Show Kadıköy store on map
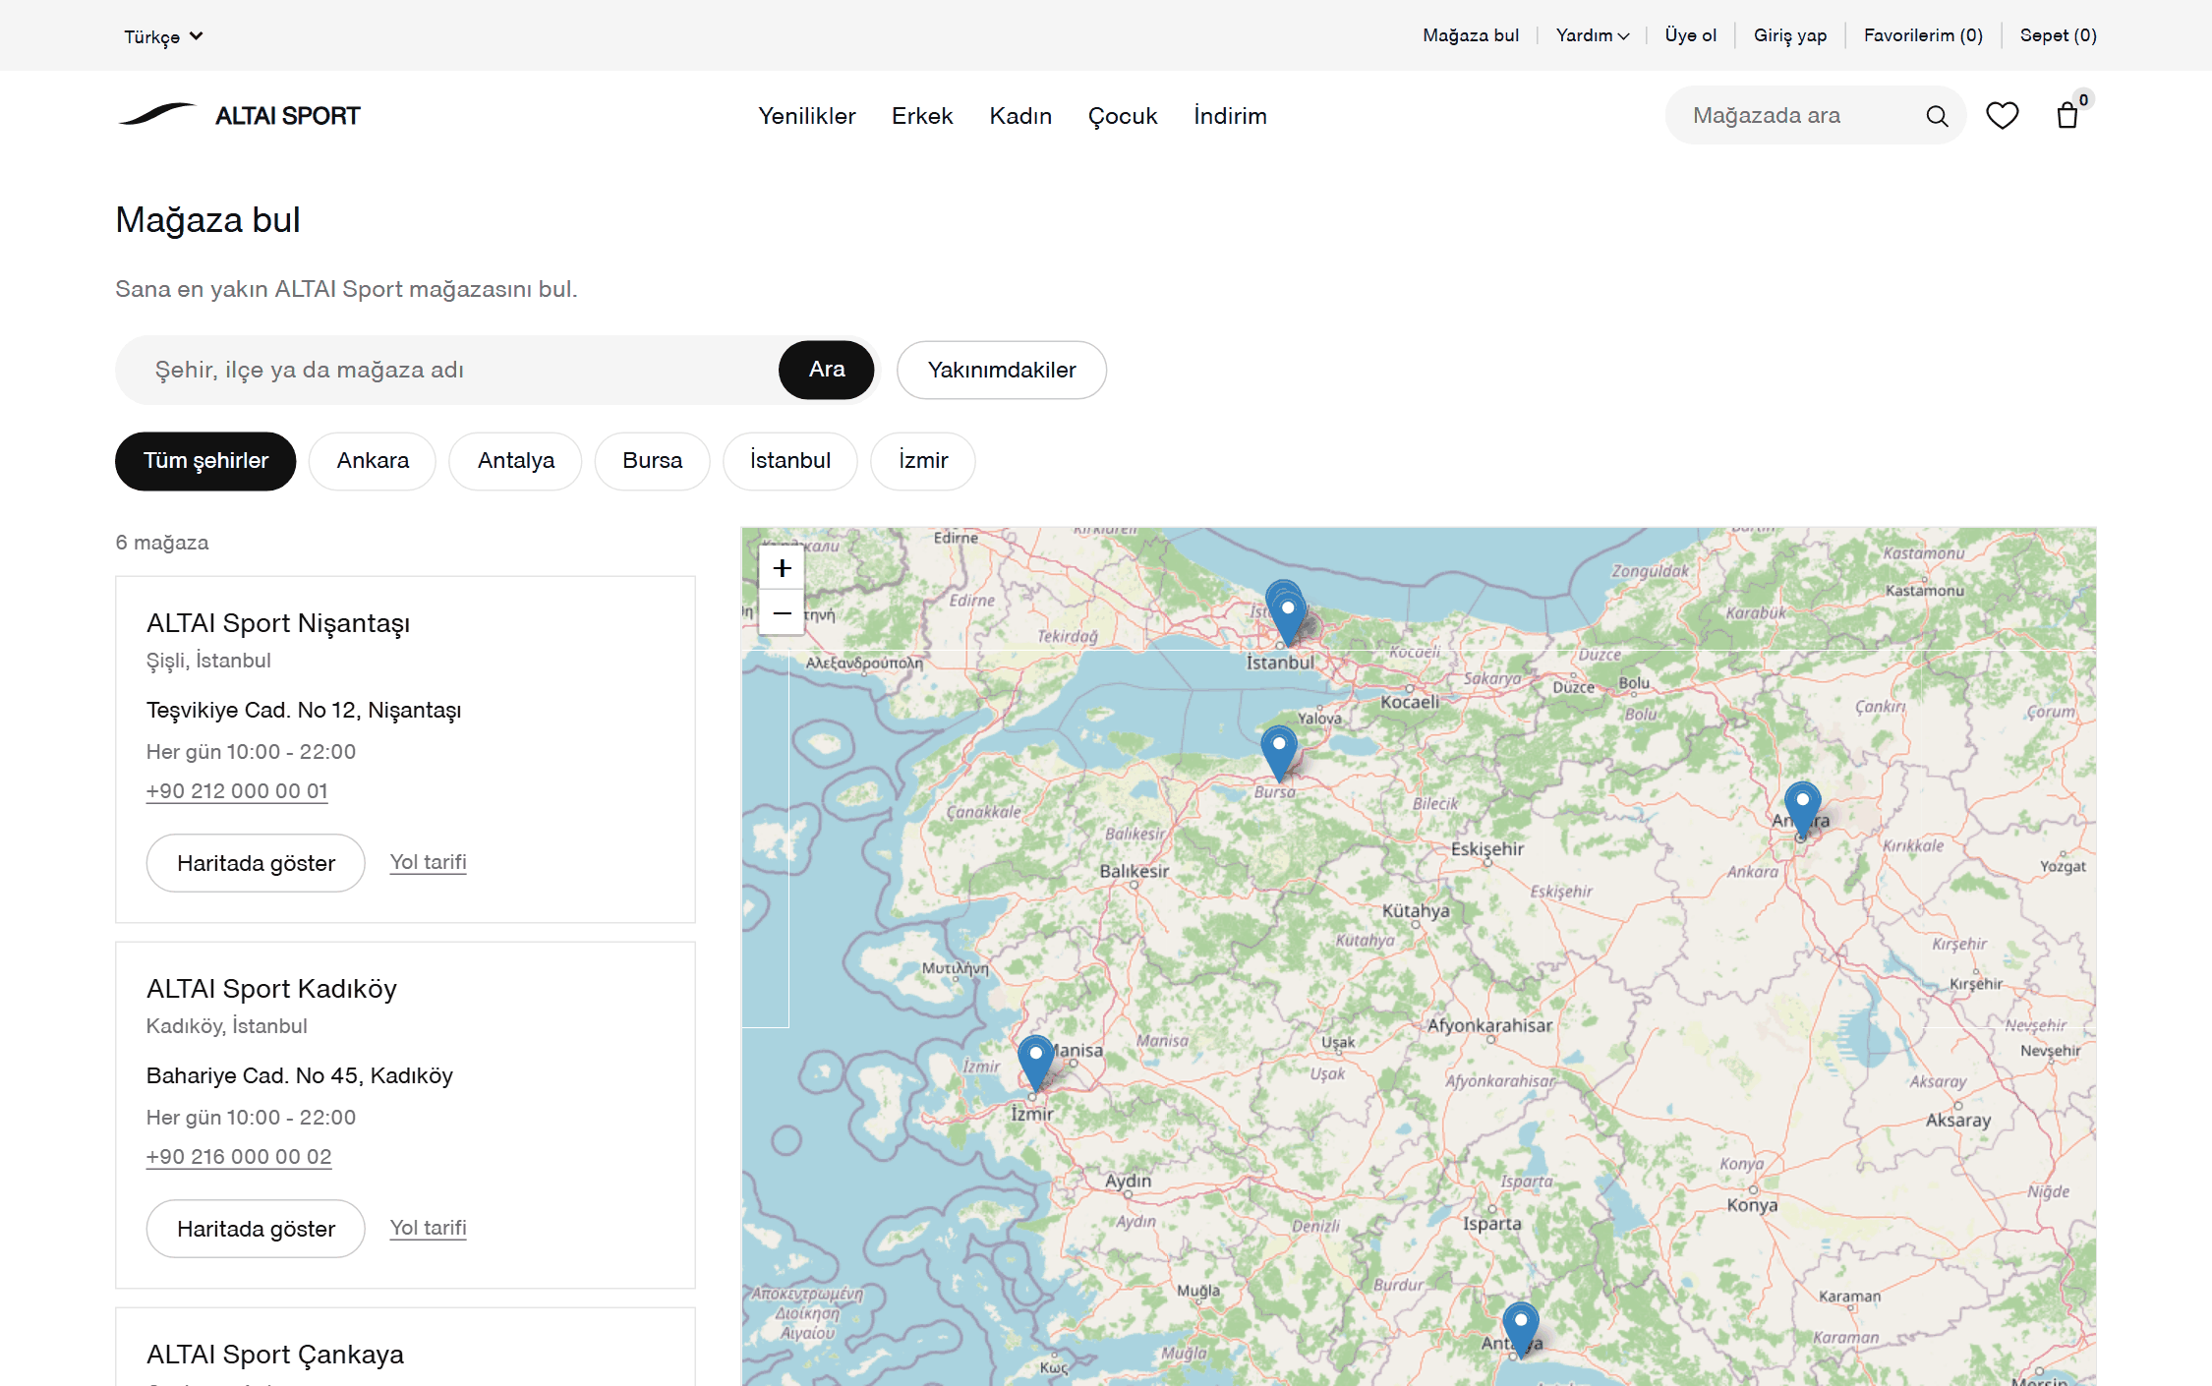2212x1386 pixels. 256,1229
